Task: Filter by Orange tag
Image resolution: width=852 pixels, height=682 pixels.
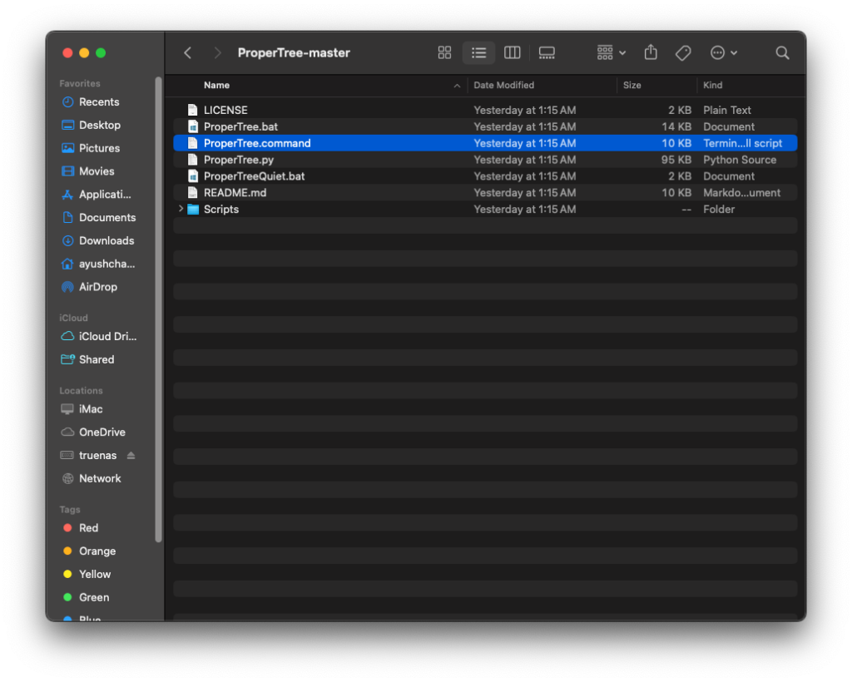Action: click(x=98, y=551)
